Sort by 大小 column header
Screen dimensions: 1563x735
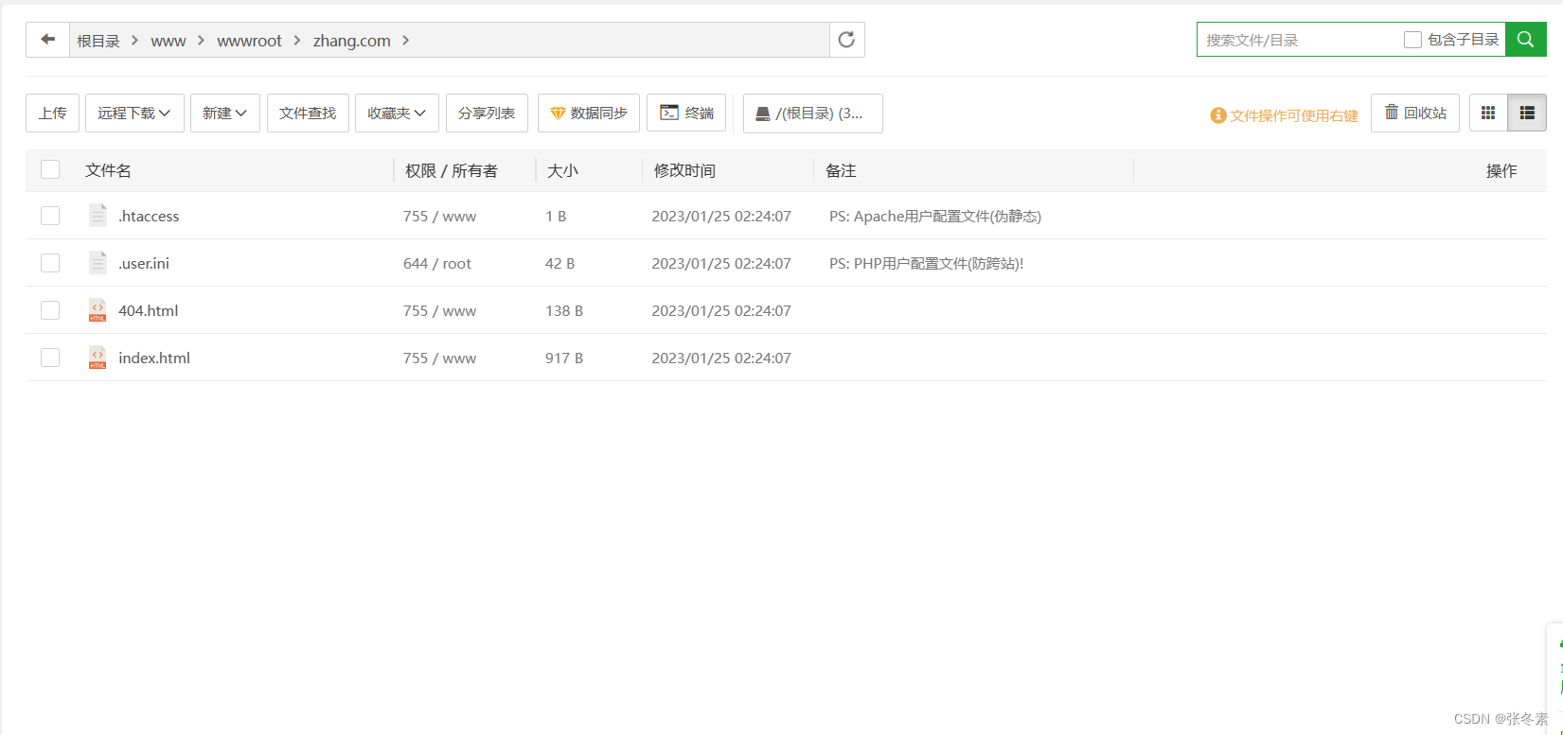(x=562, y=170)
